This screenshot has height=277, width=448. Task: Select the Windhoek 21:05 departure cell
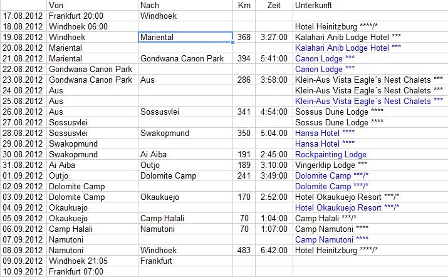pos(92,261)
